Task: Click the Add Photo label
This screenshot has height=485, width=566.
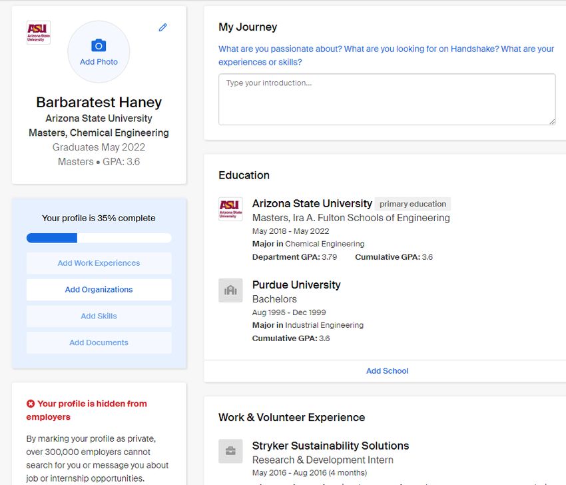Action: click(99, 62)
